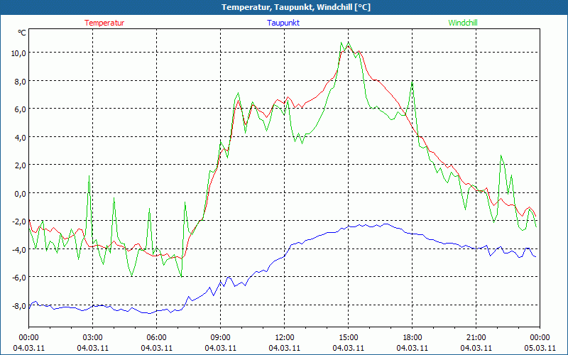Click the -8,0 y-axis value
Viewport: 568px width, 355px height.
point(19,306)
